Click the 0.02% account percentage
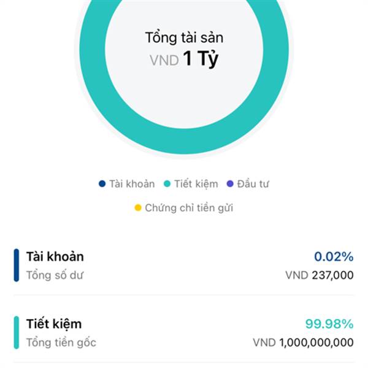Image resolution: width=368 pixels, height=368 pixels. 334,256
